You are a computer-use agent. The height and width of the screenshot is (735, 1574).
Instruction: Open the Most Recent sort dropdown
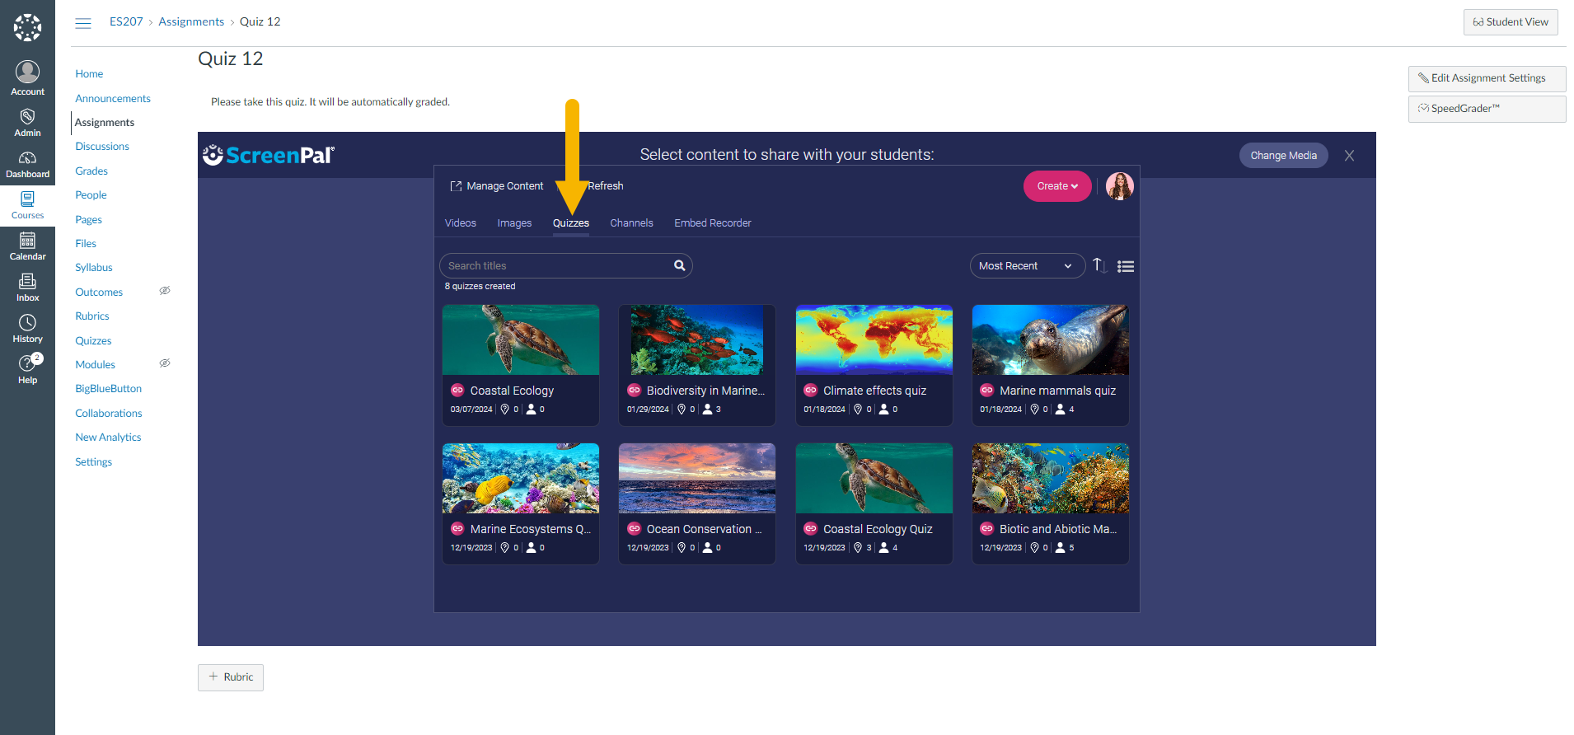click(1027, 266)
